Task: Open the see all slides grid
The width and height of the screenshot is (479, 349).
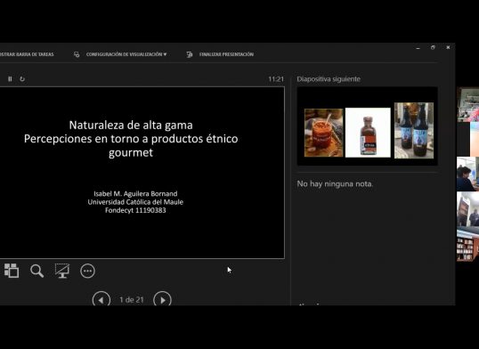Action: point(12,271)
